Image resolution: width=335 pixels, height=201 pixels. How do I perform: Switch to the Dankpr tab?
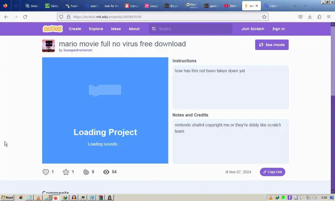pyautogui.click(x=52, y=6)
